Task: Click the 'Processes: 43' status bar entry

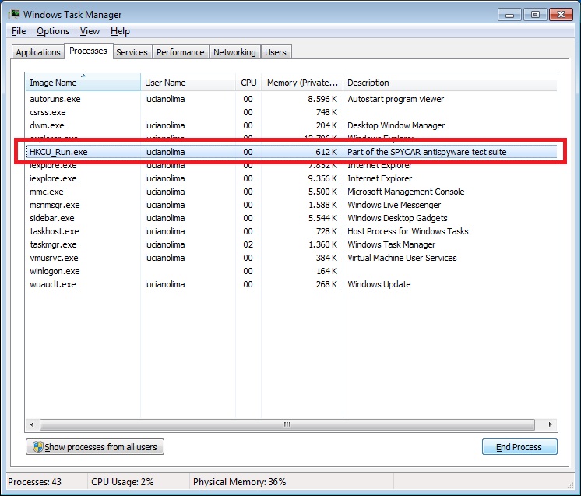Action: [x=34, y=481]
